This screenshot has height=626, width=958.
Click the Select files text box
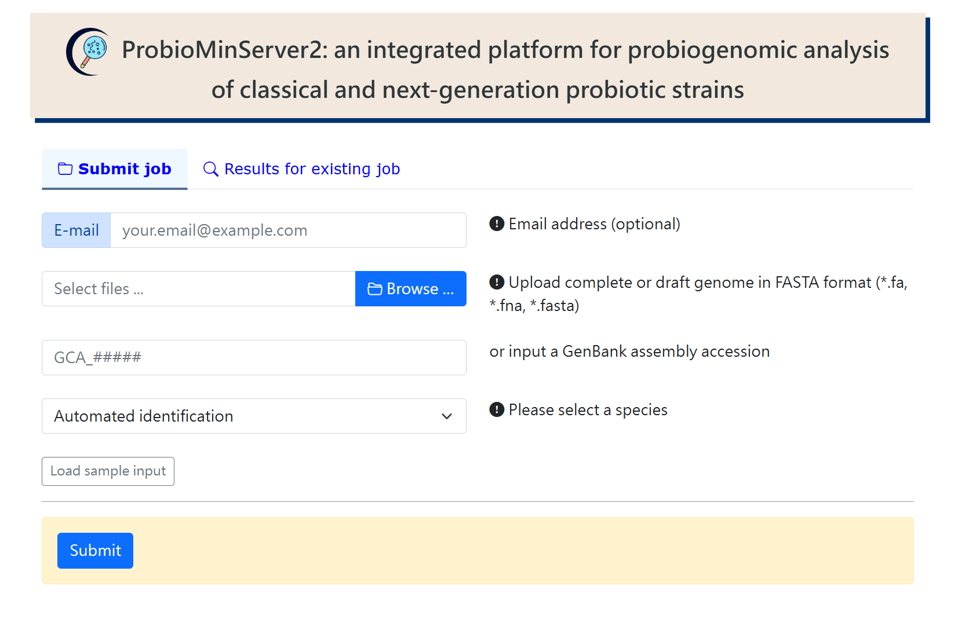coord(198,289)
